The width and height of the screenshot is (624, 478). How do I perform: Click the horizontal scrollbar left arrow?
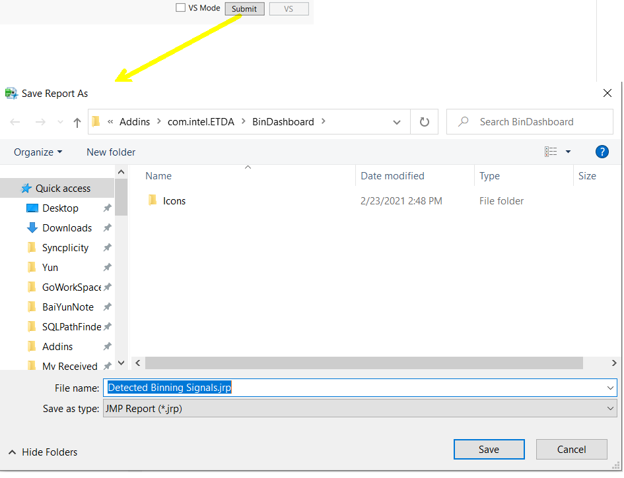[x=138, y=363]
